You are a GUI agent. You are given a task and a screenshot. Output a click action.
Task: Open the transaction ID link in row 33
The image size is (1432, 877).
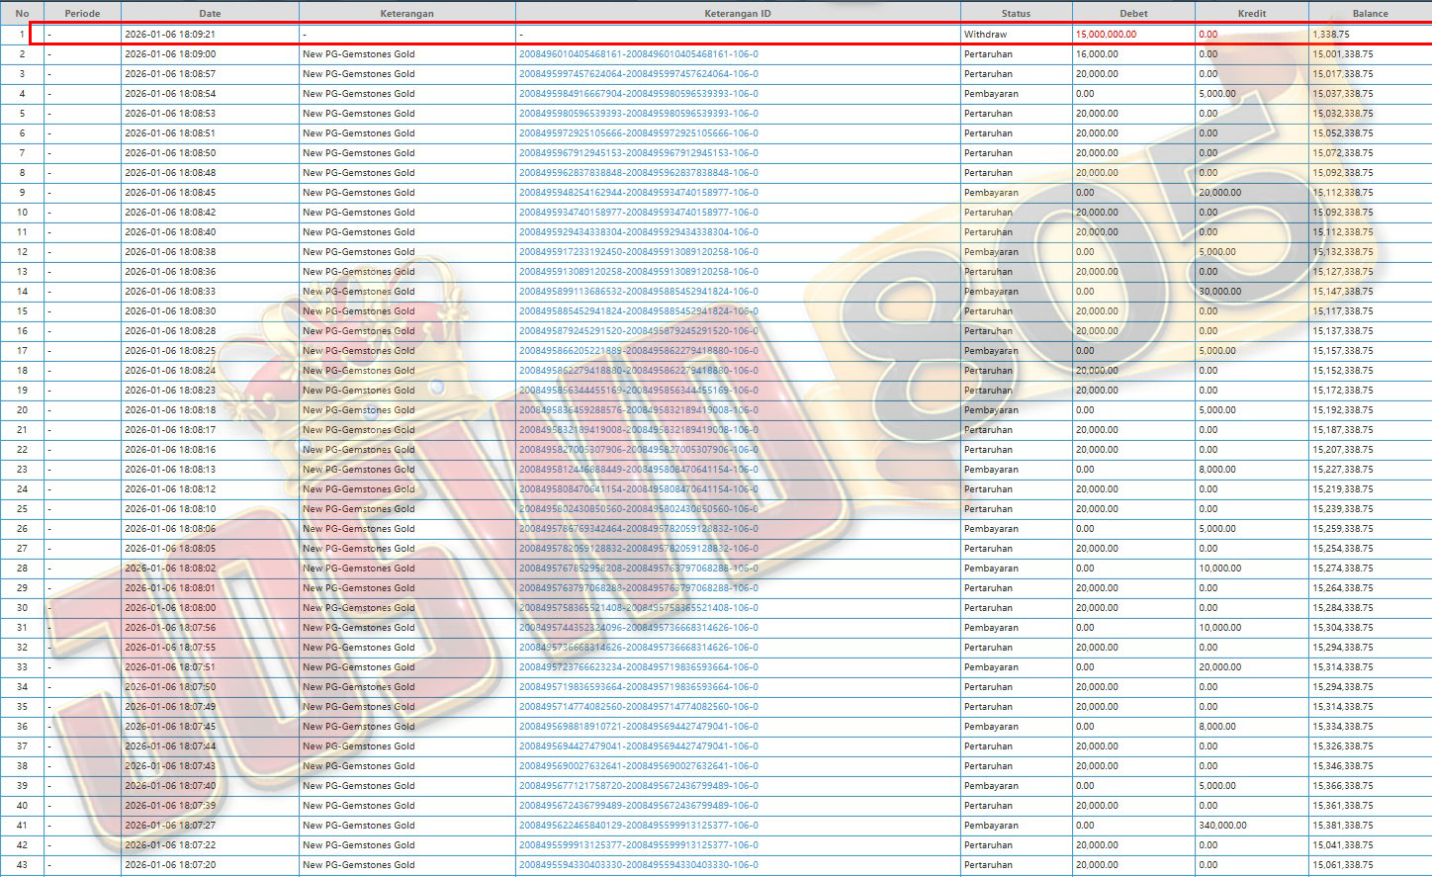(x=638, y=667)
